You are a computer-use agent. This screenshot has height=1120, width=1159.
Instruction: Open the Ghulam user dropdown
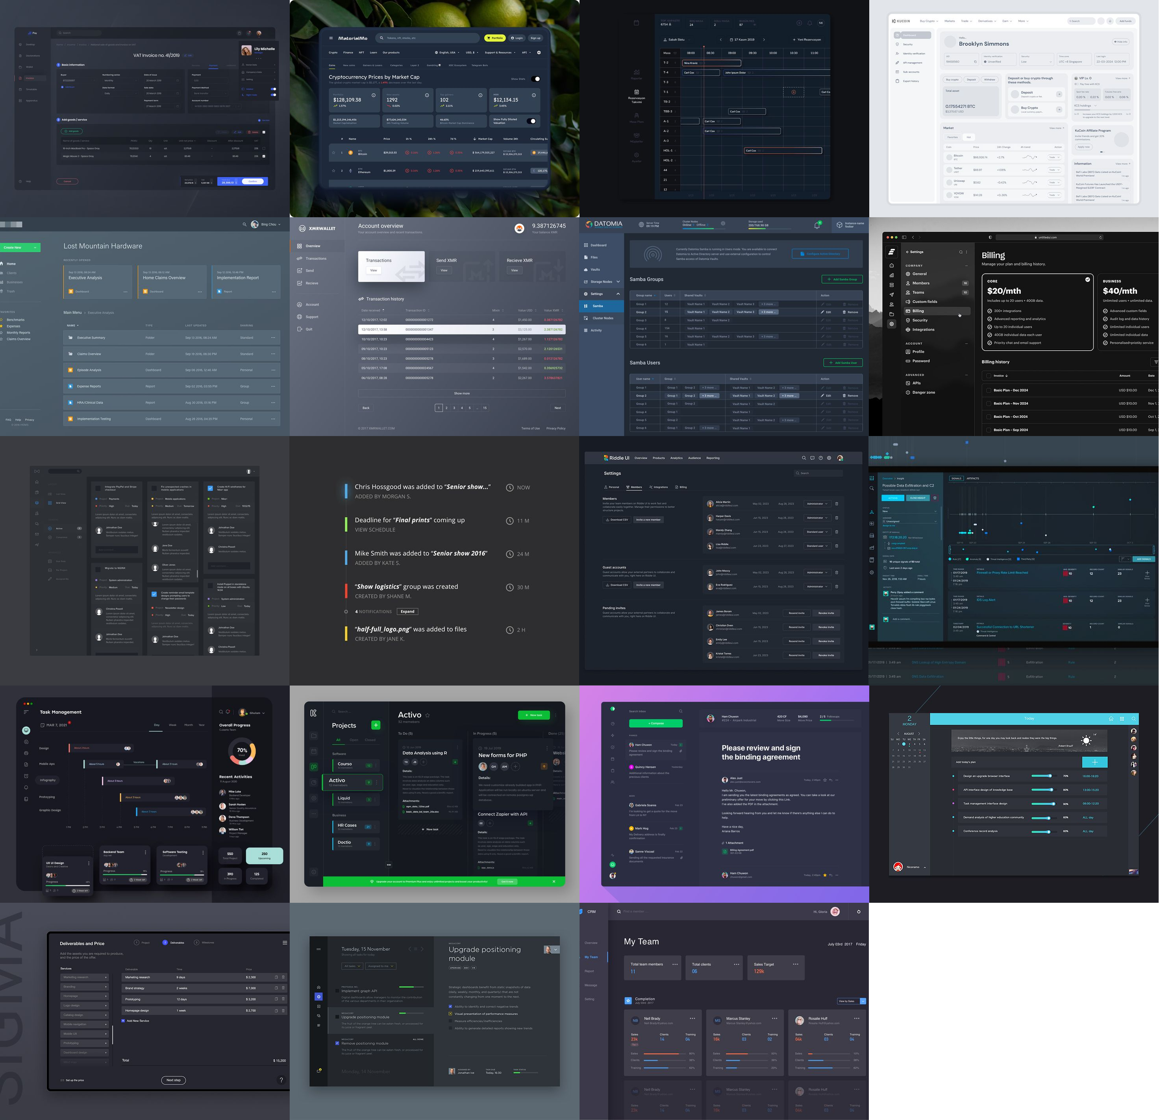coord(252,713)
